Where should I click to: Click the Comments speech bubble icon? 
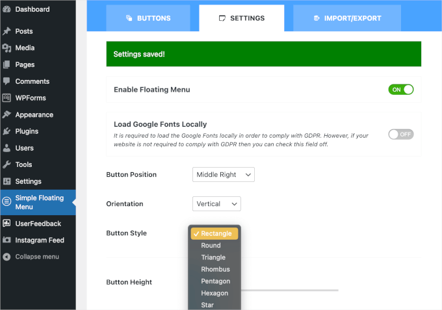pyautogui.click(x=6, y=81)
